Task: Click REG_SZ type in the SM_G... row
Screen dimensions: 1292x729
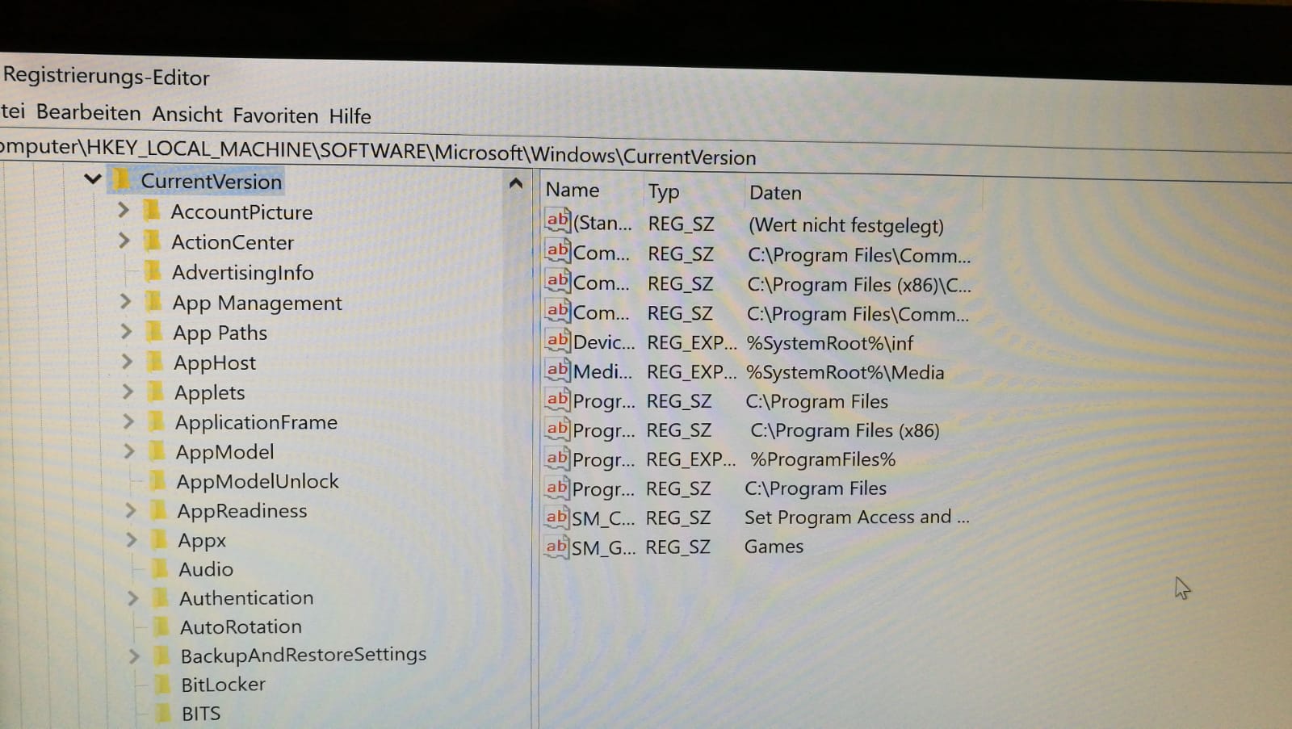Action: click(677, 547)
